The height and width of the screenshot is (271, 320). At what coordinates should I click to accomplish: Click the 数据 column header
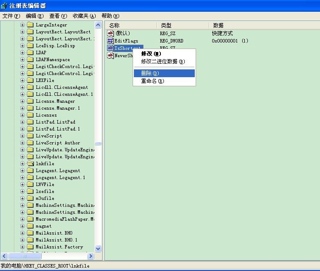pyautogui.click(x=264, y=26)
